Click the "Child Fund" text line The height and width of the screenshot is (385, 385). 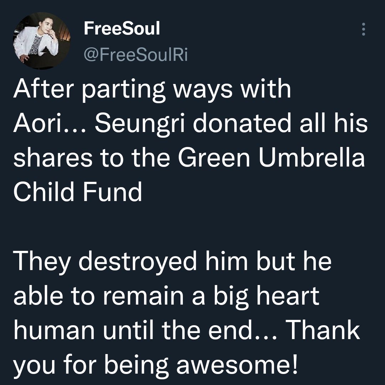[x=77, y=192]
